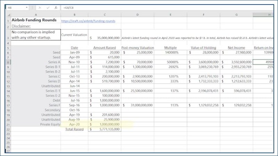Select row 1 header
This screenshot has width=278, height=156.
pyautogui.click(x=8, y=21)
